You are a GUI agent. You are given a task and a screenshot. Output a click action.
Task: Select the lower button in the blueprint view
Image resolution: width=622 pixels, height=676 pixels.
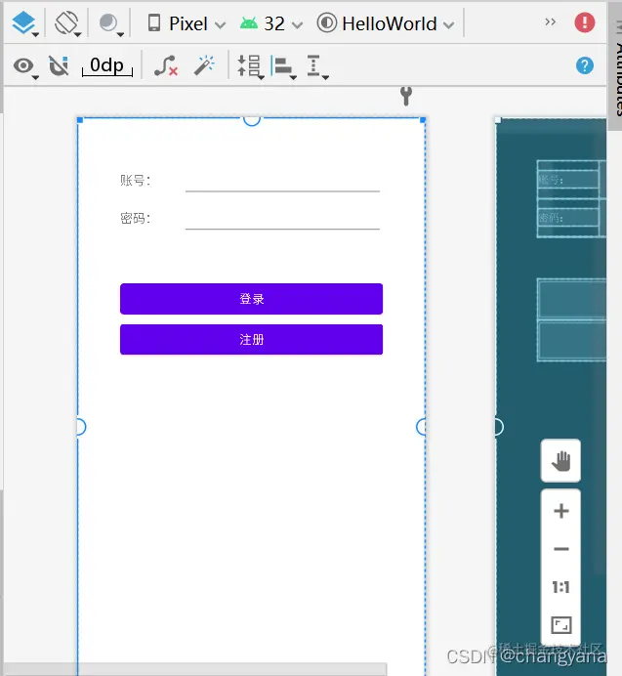(x=572, y=341)
